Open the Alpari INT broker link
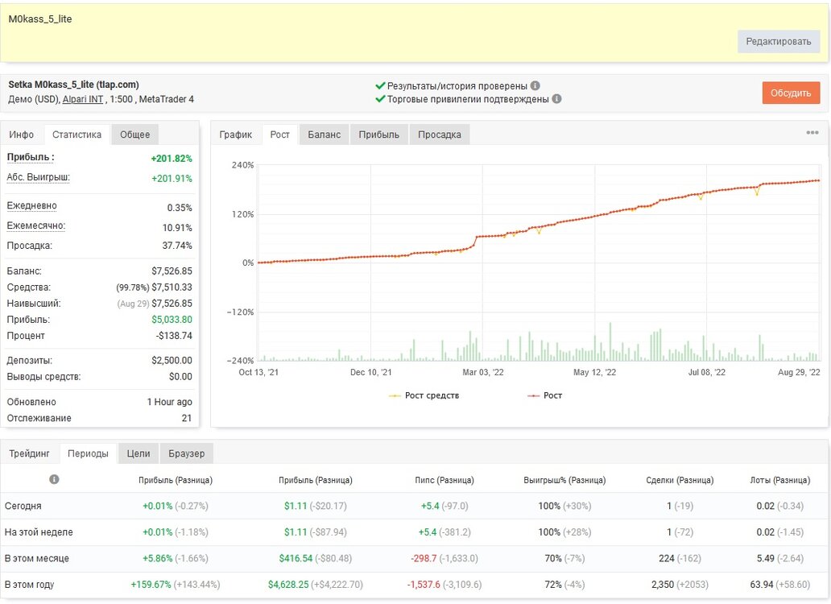831x604 pixels. (x=83, y=99)
